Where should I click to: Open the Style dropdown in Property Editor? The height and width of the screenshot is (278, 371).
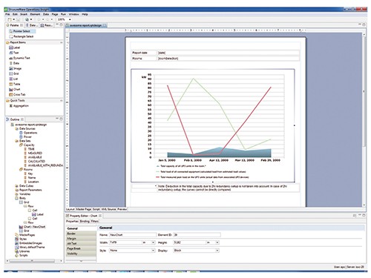[153, 251]
